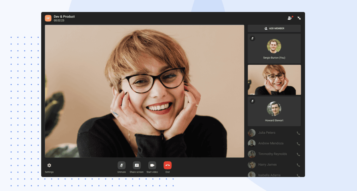Click Julia Peters name

[x=267, y=133]
